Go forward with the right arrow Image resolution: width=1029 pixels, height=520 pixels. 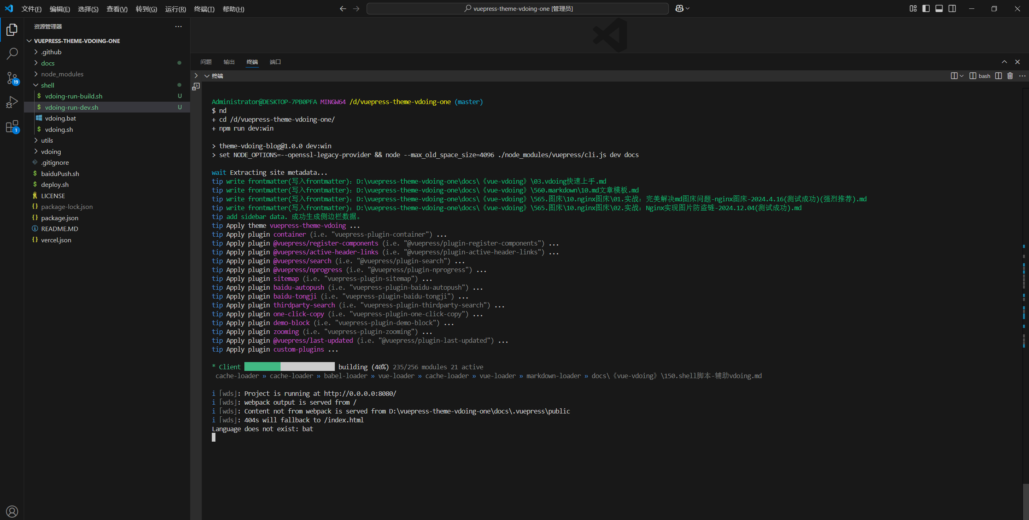(x=356, y=8)
